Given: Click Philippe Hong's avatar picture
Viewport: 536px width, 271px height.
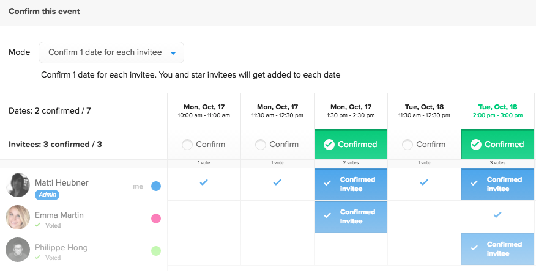Looking at the screenshot, I should [18, 250].
